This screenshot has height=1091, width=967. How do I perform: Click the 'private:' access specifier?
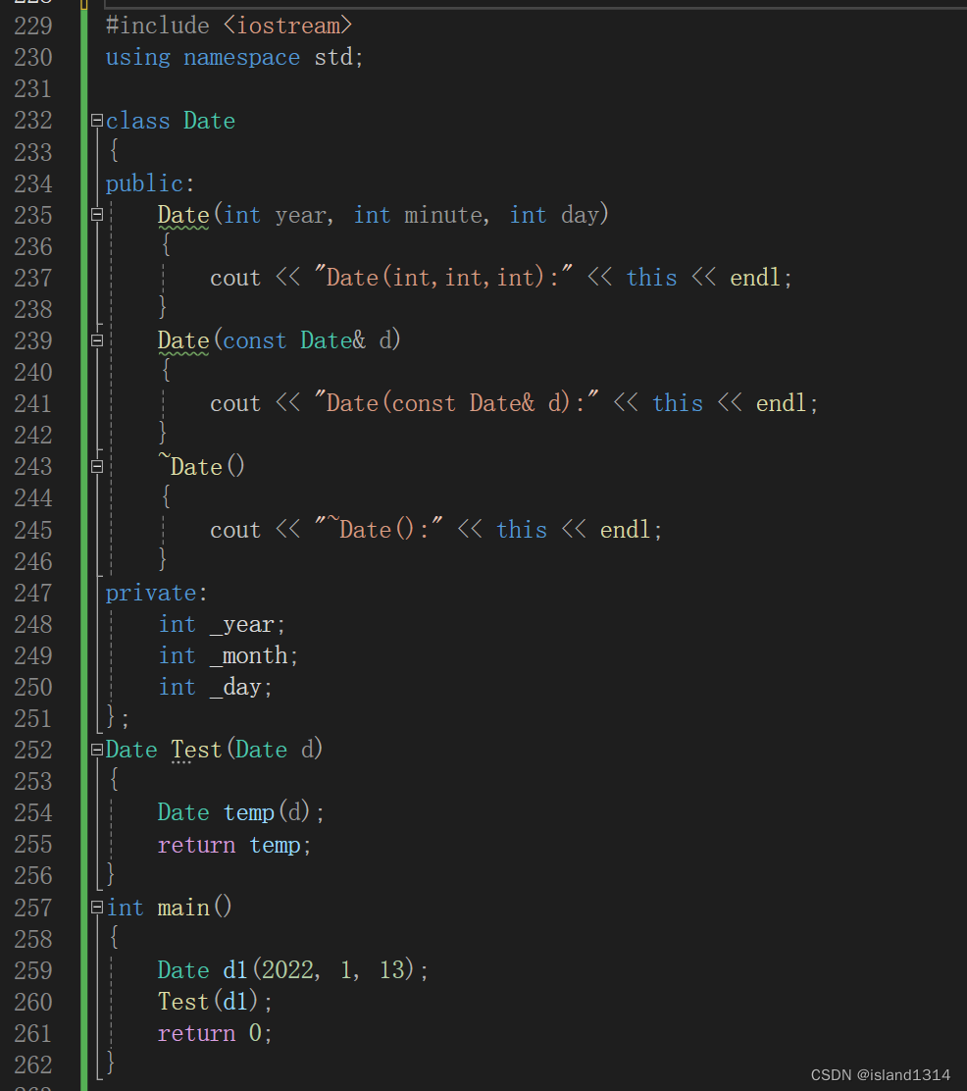[157, 593]
